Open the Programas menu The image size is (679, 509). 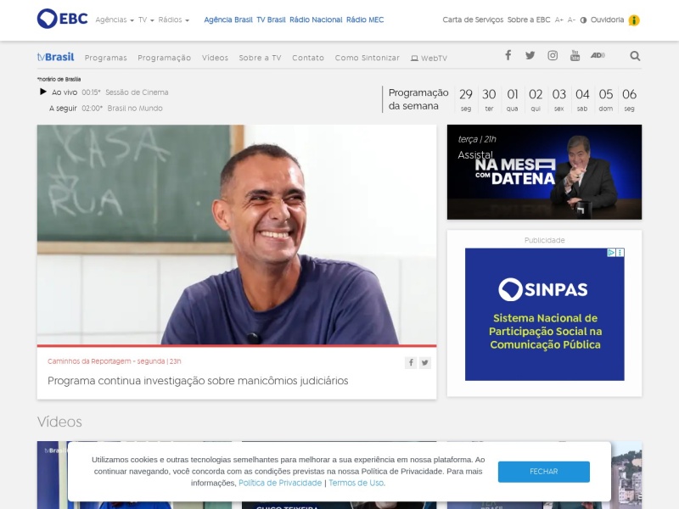(105, 58)
